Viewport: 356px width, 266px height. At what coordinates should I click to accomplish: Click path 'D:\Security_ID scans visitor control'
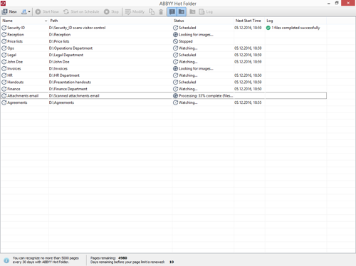click(77, 28)
